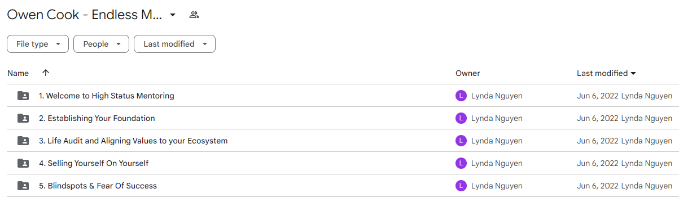
Task: Open the folder title dropdown arrow
Action: 173,15
